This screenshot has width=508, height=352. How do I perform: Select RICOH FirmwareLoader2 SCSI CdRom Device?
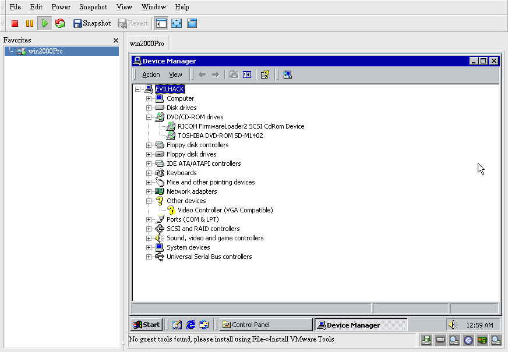pos(241,126)
